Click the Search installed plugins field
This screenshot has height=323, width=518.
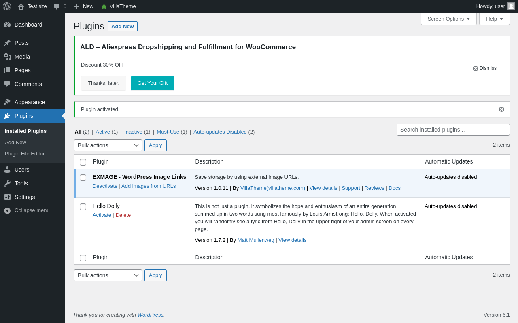453,130
